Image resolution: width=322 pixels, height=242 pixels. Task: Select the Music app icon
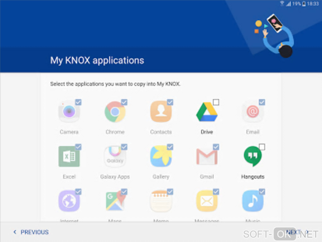point(253,201)
